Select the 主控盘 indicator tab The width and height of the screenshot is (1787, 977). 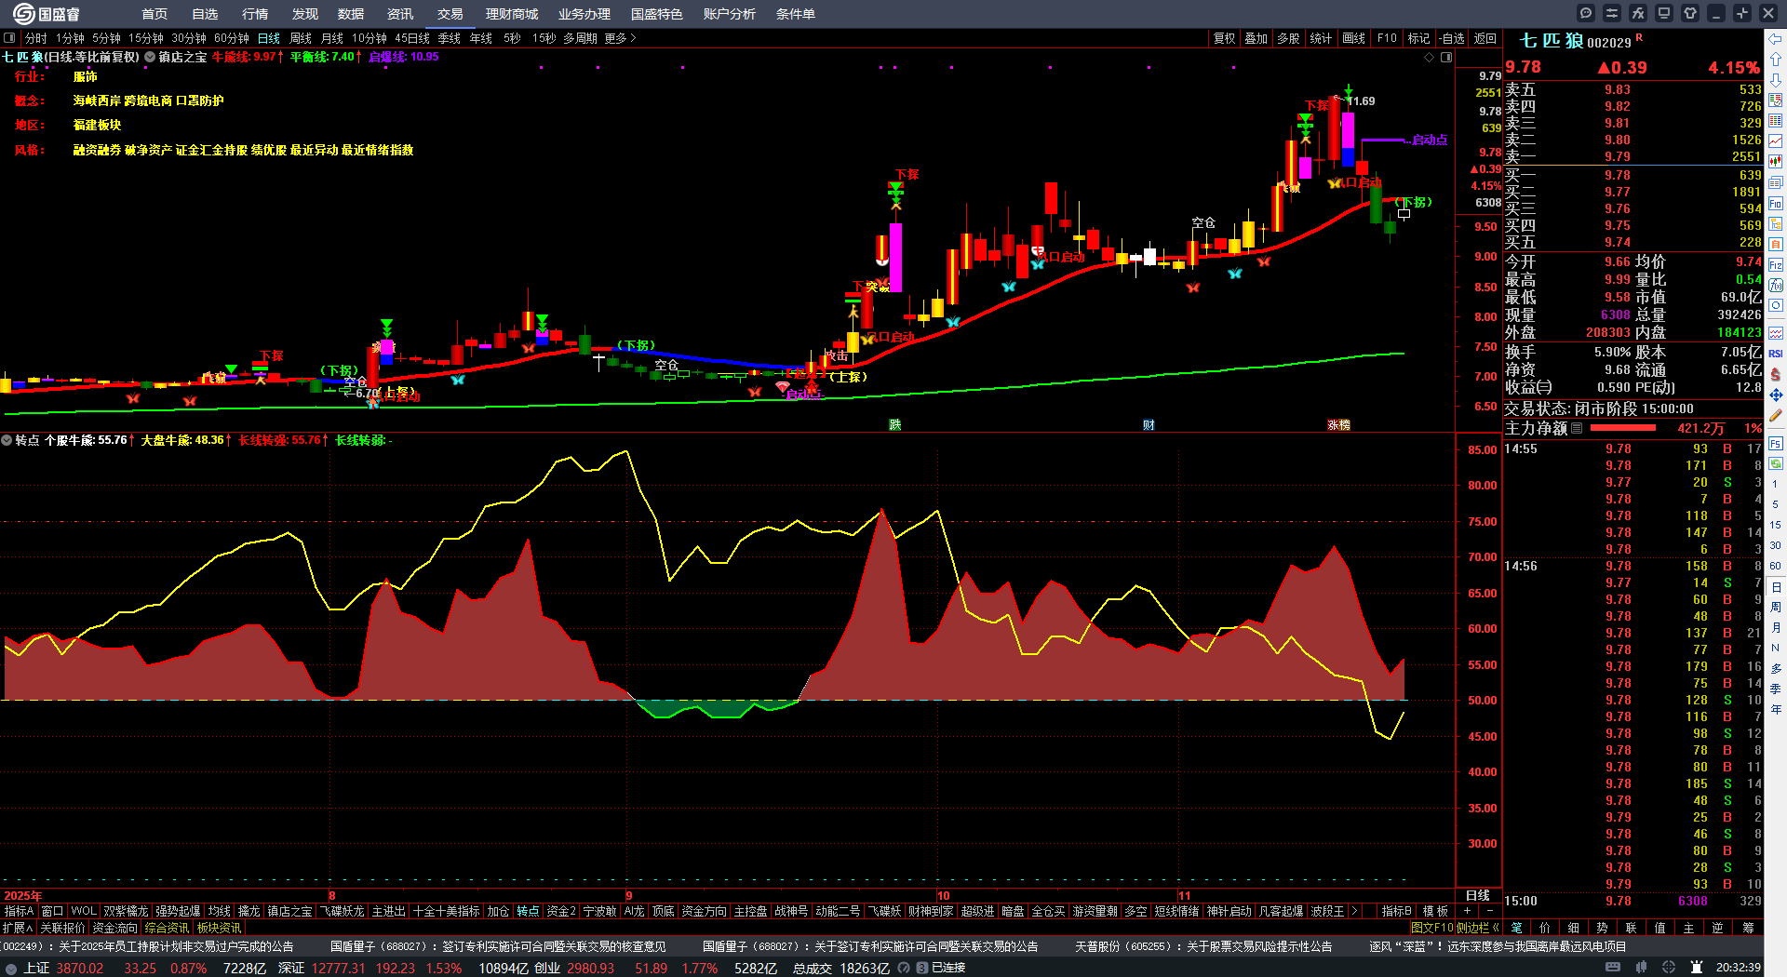(750, 911)
